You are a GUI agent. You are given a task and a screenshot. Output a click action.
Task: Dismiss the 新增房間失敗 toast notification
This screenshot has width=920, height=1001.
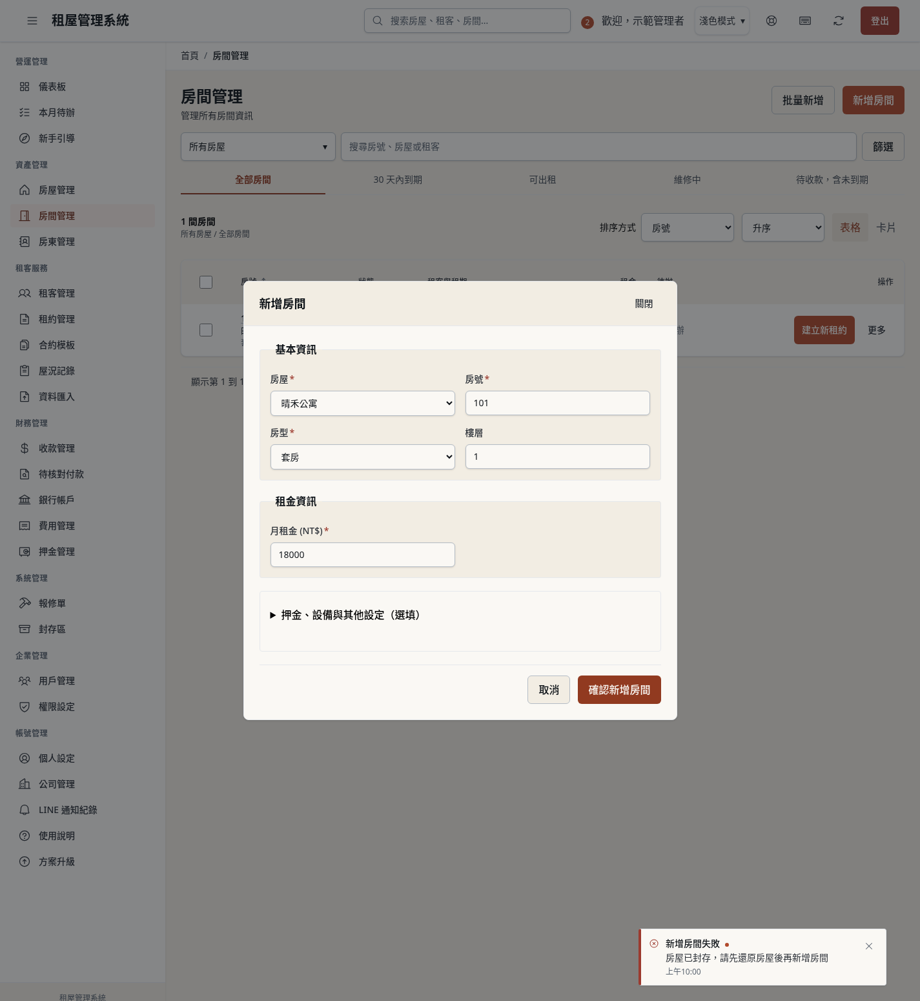(869, 946)
